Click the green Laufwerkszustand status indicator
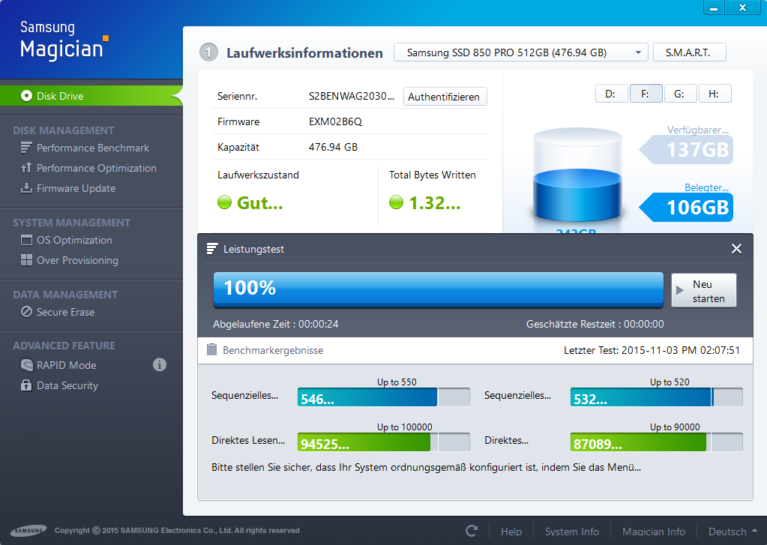The height and width of the screenshot is (545, 767). 224,202
